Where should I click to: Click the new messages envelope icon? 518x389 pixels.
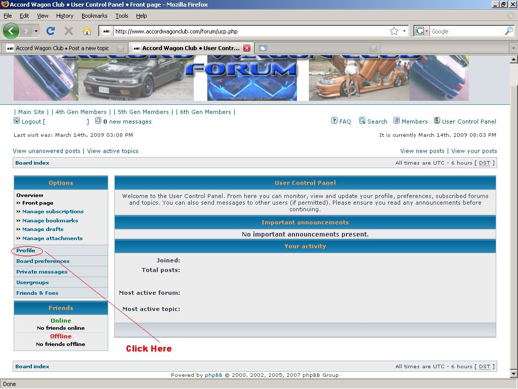[98, 121]
